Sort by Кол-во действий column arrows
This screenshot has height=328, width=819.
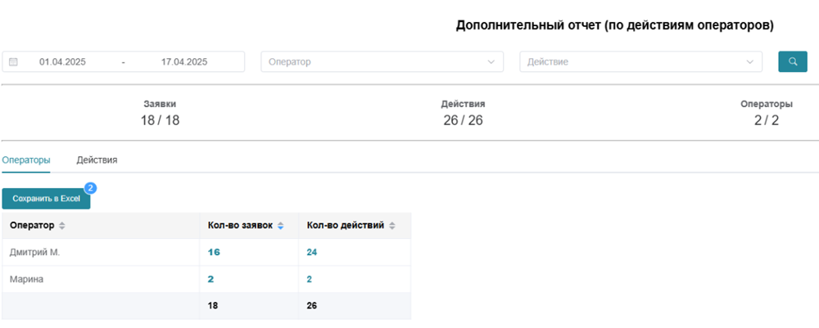(392, 226)
